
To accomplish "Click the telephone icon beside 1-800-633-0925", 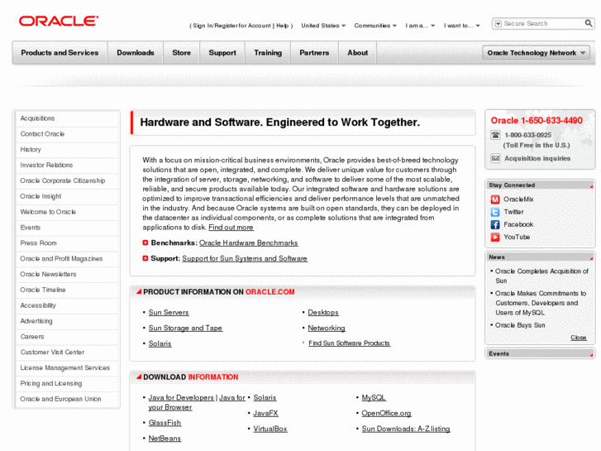I will click(495, 135).
